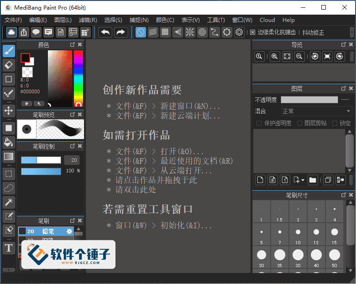Enable vanishing point snap
This screenshot has height=284, width=356.
[x=178, y=32]
